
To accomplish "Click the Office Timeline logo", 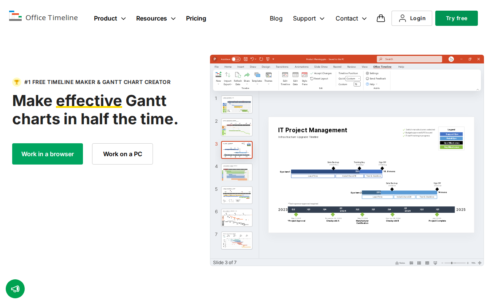I will 43,16.
